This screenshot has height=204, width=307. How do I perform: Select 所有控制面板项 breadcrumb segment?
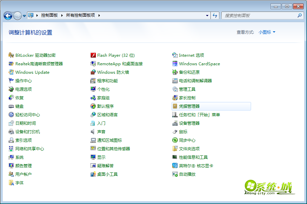(81, 15)
